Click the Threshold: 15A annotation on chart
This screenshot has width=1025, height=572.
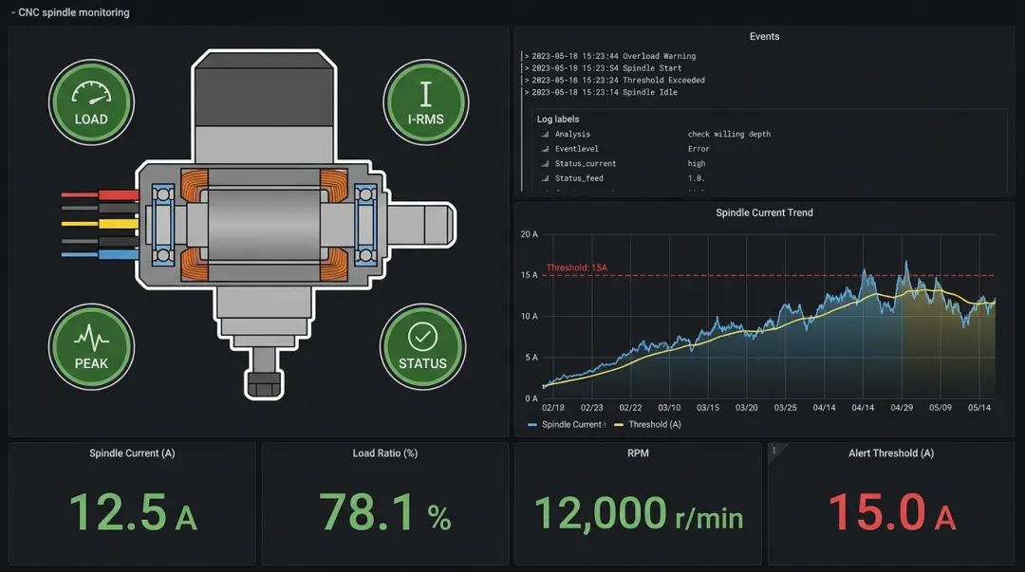[x=577, y=268]
